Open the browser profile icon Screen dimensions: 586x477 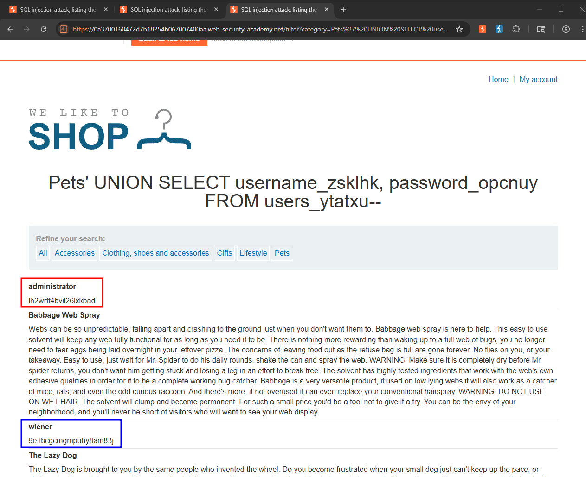tap(566, 29)
